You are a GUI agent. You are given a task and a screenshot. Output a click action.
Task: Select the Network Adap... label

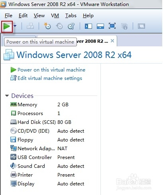[x=36, y=149]
